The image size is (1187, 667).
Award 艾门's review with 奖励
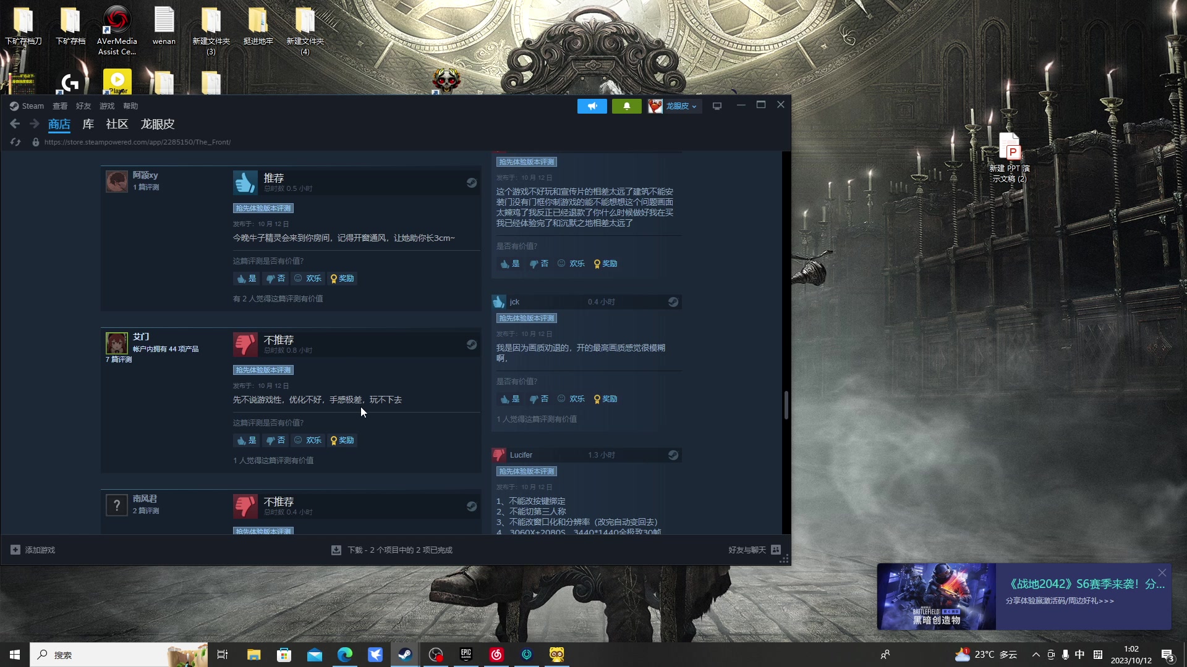click(x=342, y=440)
